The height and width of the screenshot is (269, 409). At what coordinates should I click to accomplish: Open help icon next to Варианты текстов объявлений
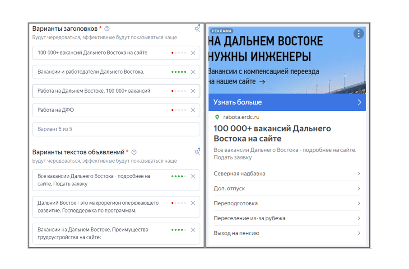(x=134, y=152)
